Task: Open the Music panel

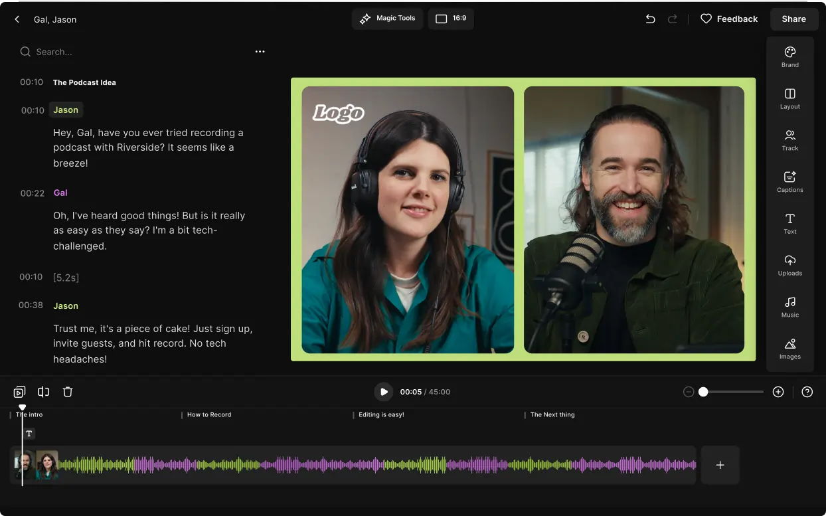Action: click(789, 307)
